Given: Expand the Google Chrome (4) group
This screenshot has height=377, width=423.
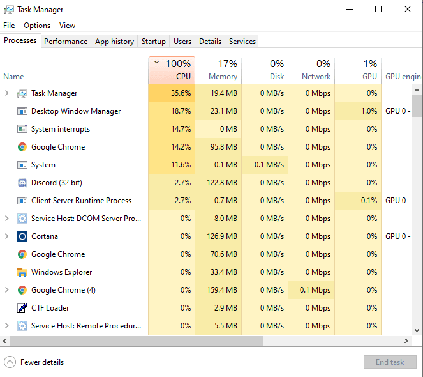Looking at the screenshot, I should tap(7, 290).
